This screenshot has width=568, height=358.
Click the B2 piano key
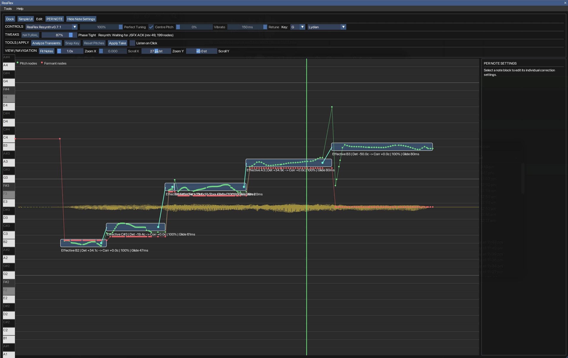(9, 243)
